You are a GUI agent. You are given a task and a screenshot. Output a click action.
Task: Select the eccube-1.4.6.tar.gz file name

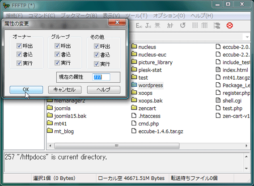pyautogui.click(x=161, y=131)
